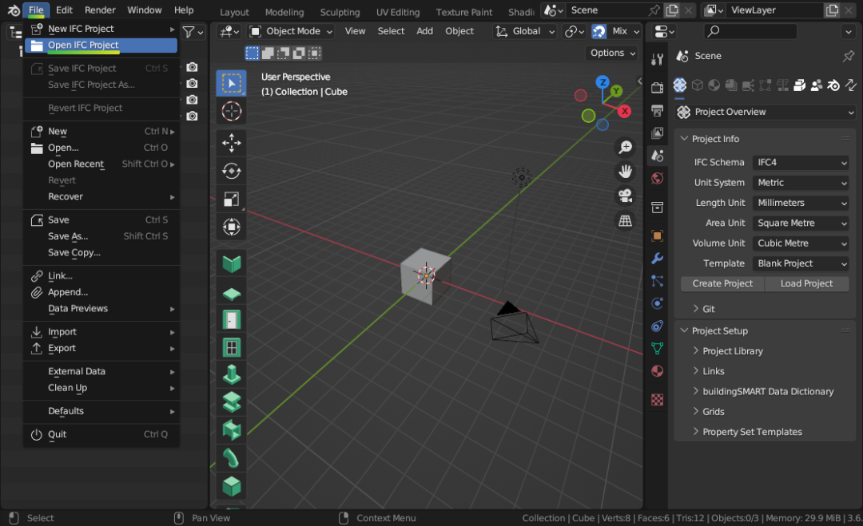This screenshot has width=863, height=526.
Task: Open the Modifiers wrench properties tab
Action: pos(657,259)
